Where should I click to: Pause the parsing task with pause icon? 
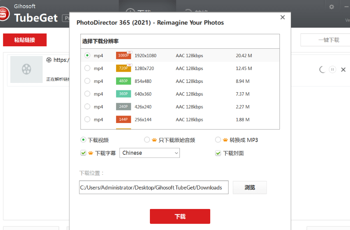pos(332,69)
